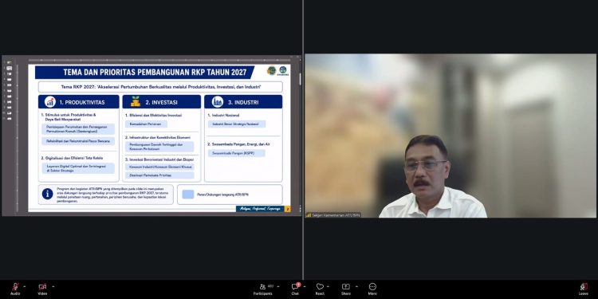
Task: Expand the arrow beside Participants
Action: click(x=278, y=286)
